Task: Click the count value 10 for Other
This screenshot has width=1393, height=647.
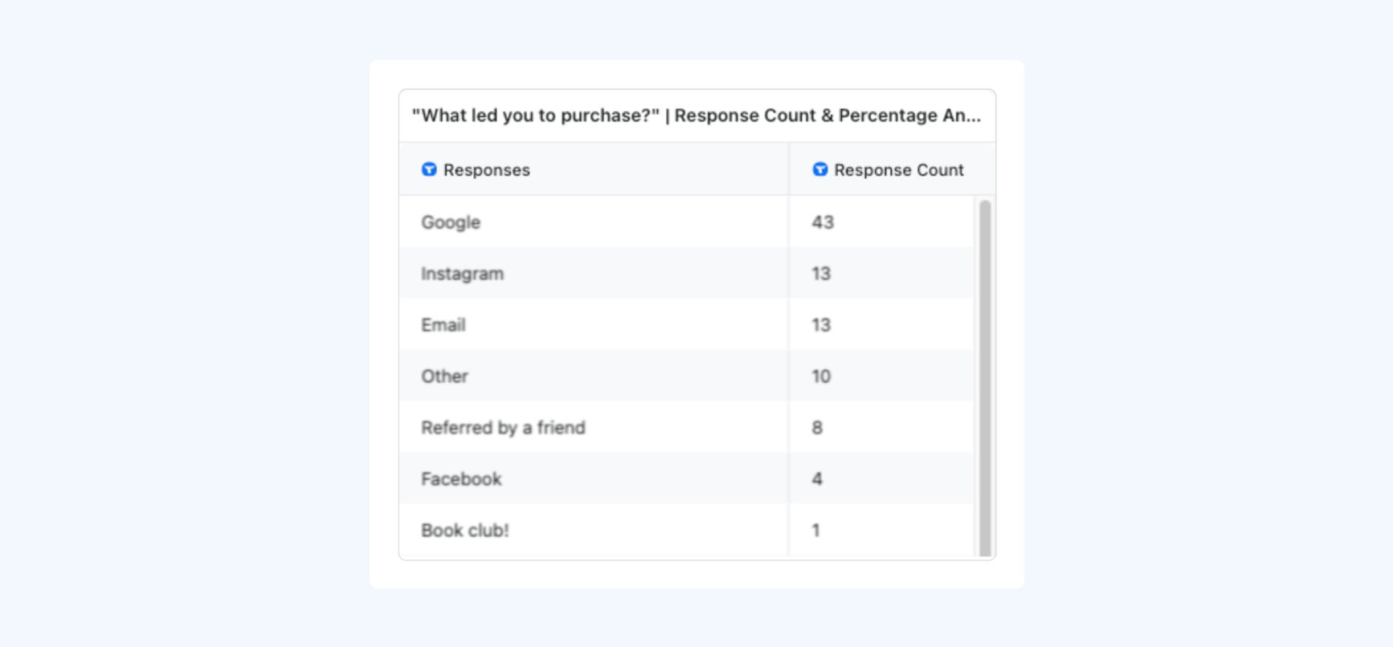Action: (x=821, y=376)
